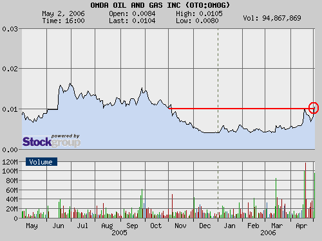Click the tallest red volume bar in April
This screenshot has width=322, height=241.
point(306,190)
